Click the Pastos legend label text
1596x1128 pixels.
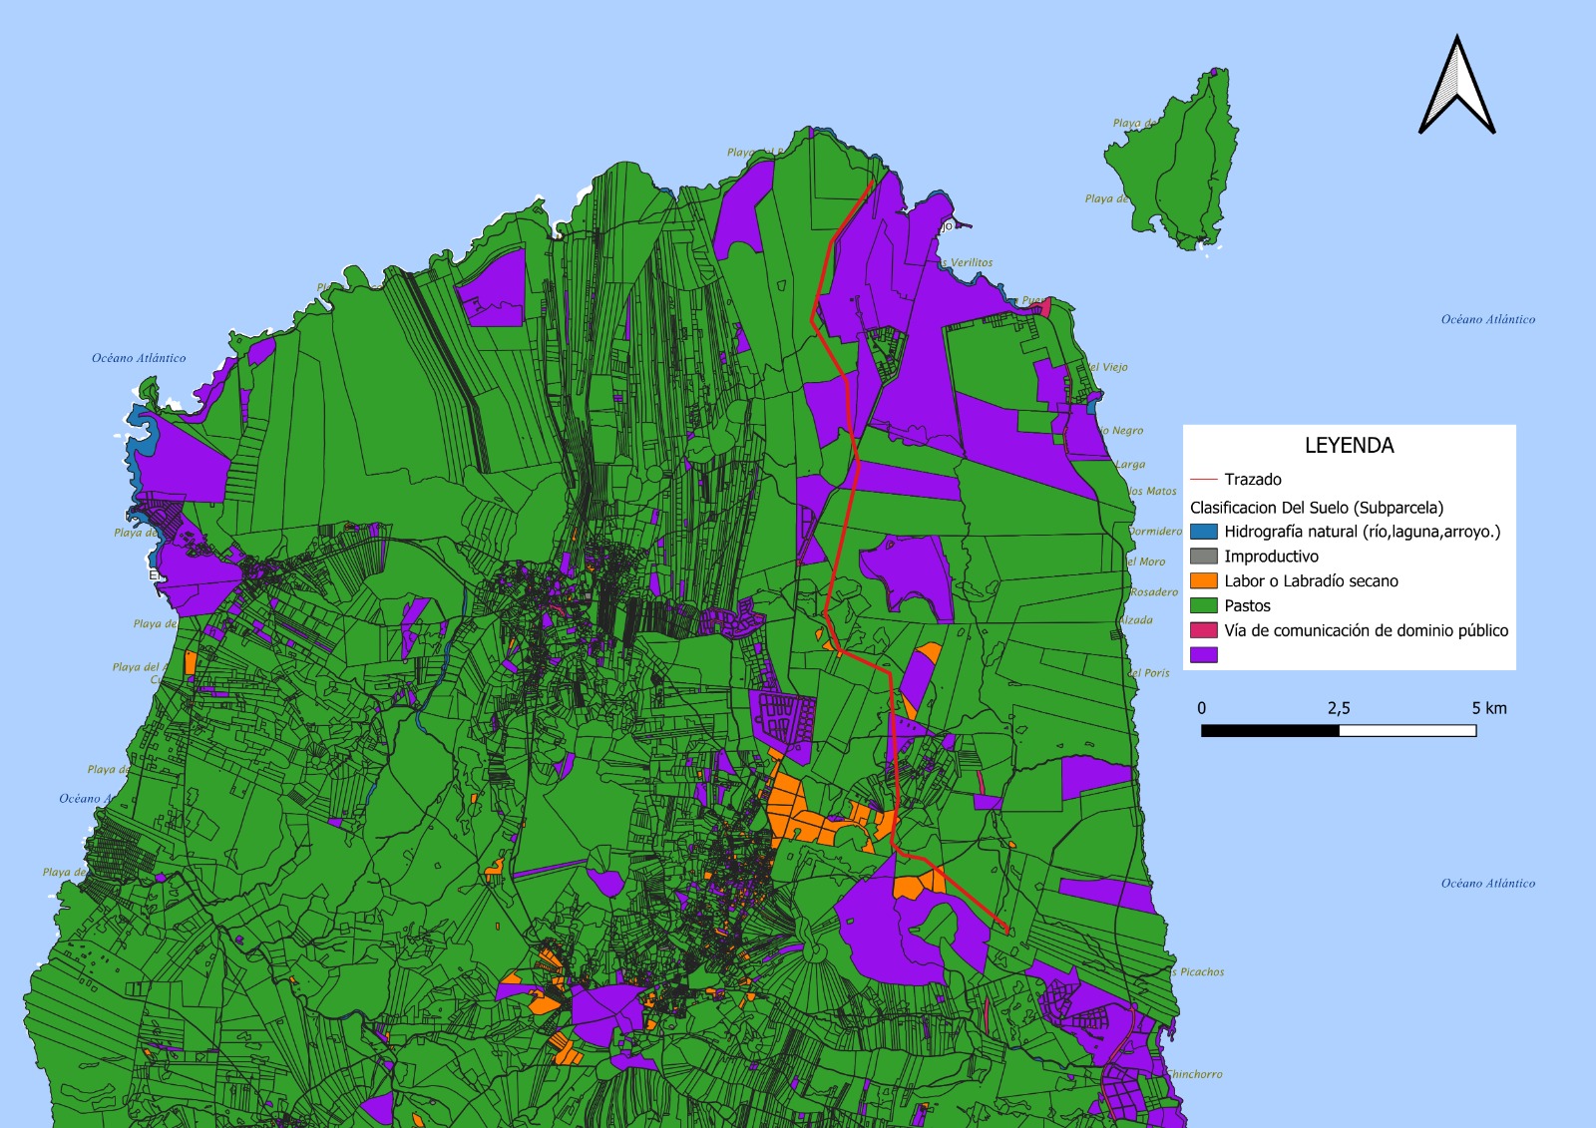tap(1247, 605)
